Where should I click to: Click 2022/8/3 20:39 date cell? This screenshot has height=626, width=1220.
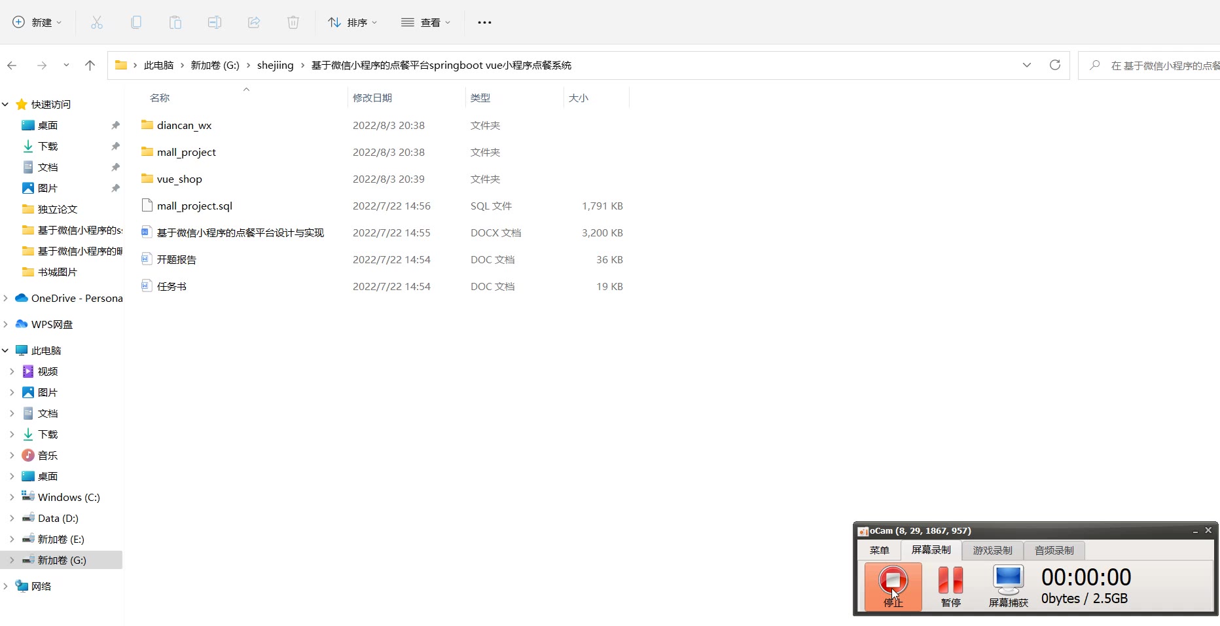(x=389, y=179)
